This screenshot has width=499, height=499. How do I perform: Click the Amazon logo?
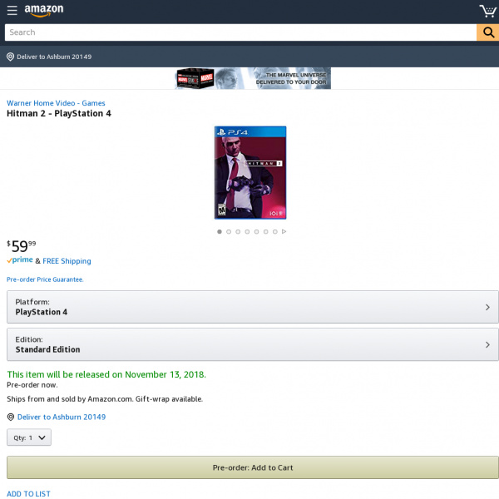tap(44, 10)
